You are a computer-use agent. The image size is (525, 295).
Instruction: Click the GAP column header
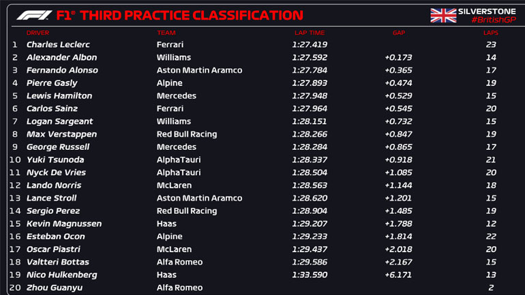pyautogui.click(x=399, y=33)
